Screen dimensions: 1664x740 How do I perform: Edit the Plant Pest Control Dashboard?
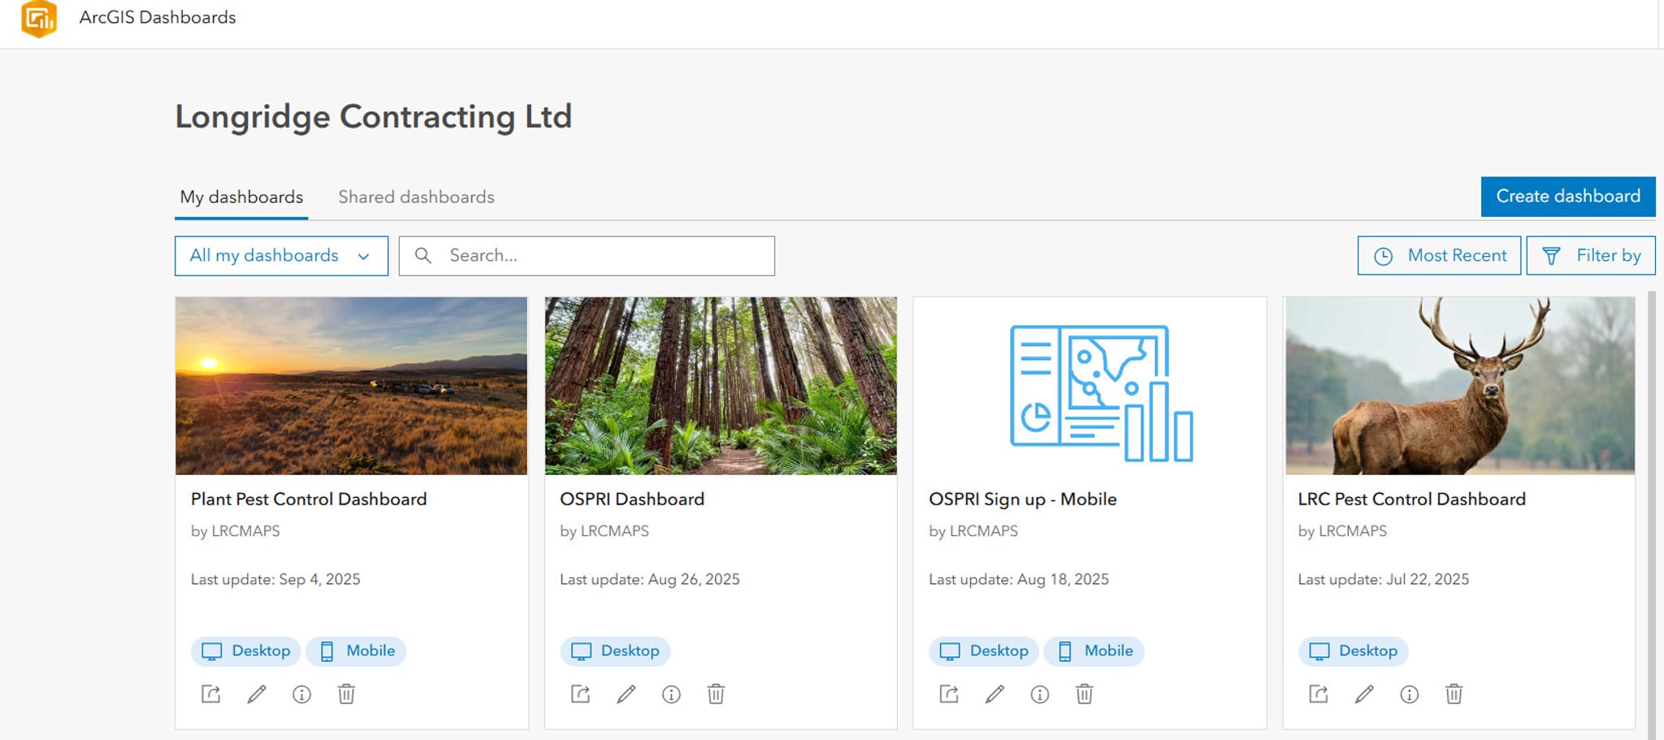[x=257, y=694]
